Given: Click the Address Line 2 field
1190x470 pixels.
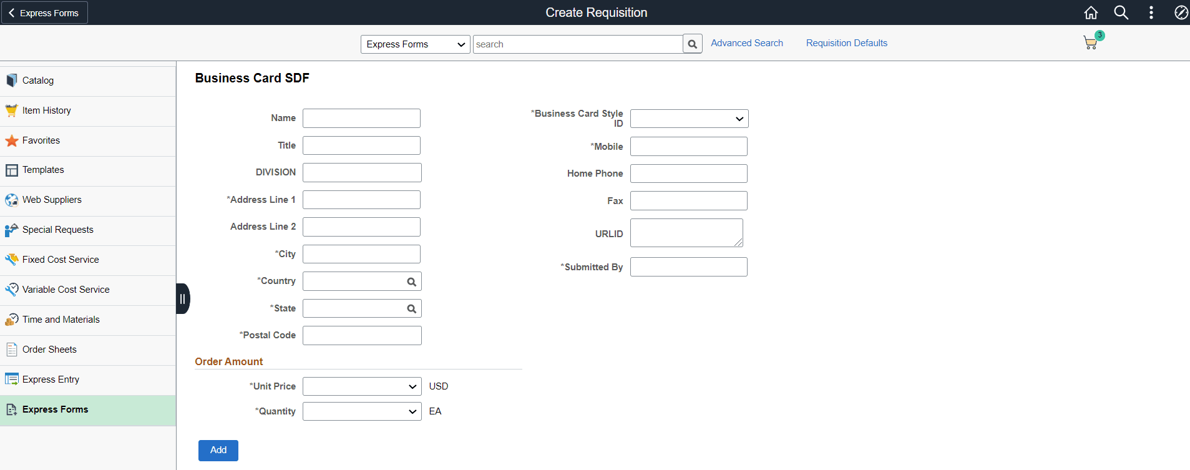Looking at the screenshot, I should 361,227.
